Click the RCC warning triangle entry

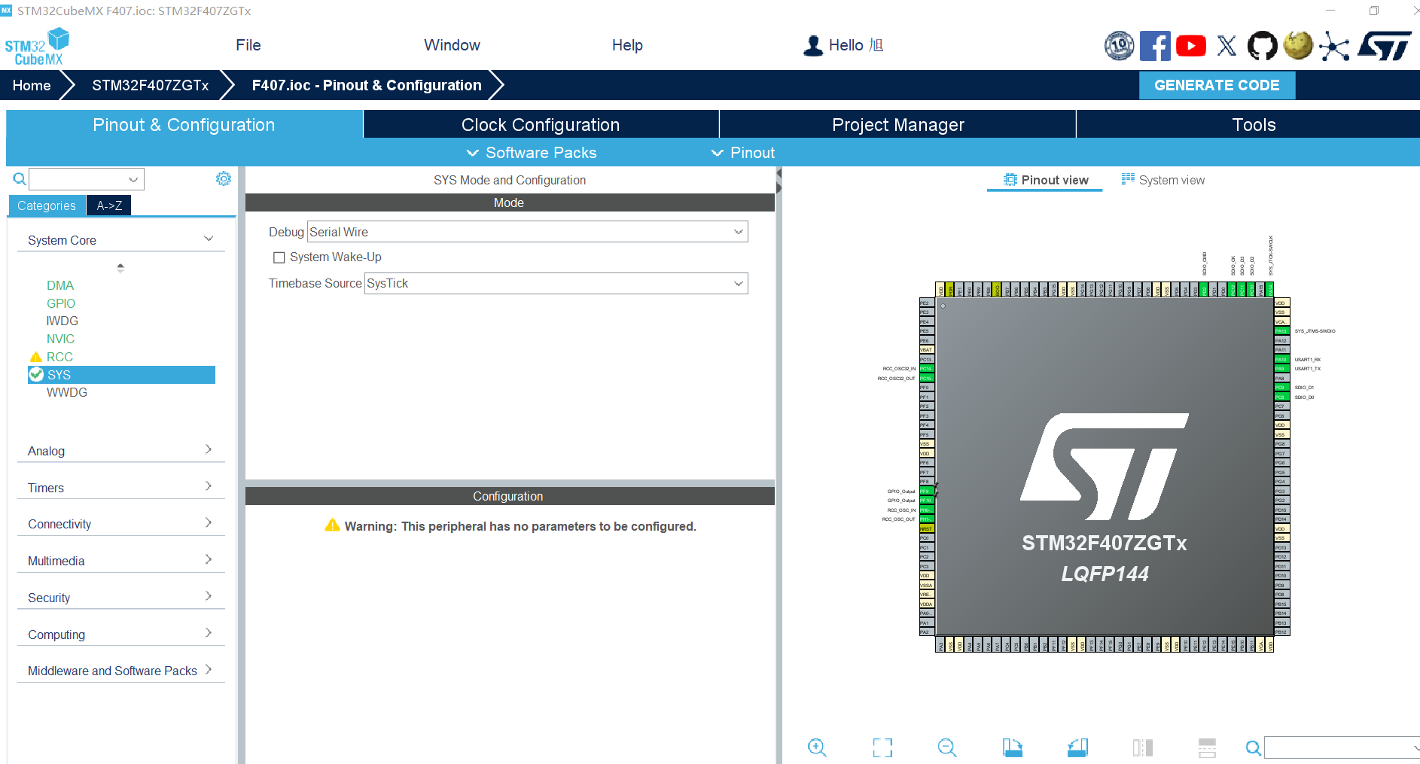pyautogui.click(x=59, y=356)
